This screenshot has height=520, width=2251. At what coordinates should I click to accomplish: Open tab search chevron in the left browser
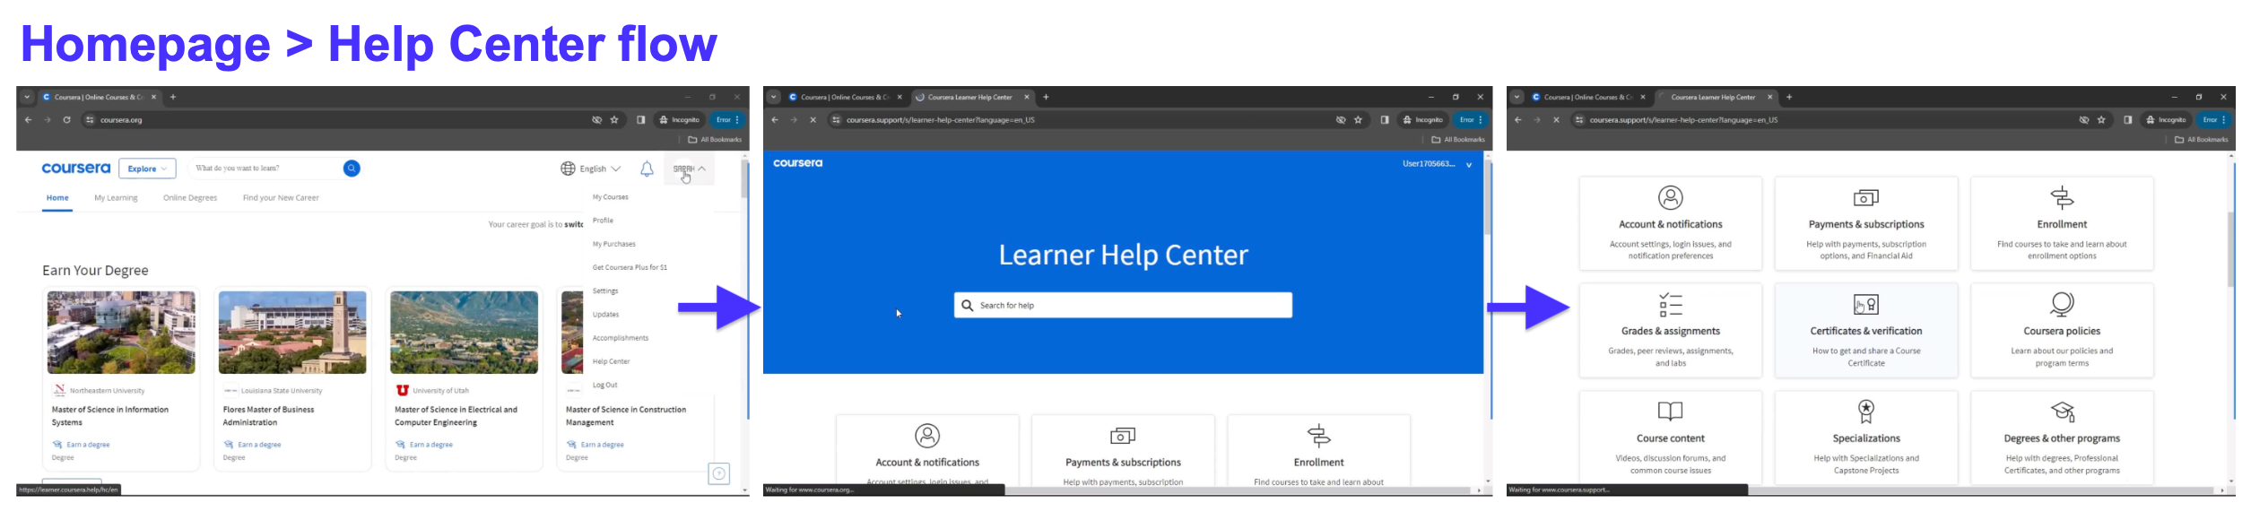pyautogui.click(x=27, y=97)
